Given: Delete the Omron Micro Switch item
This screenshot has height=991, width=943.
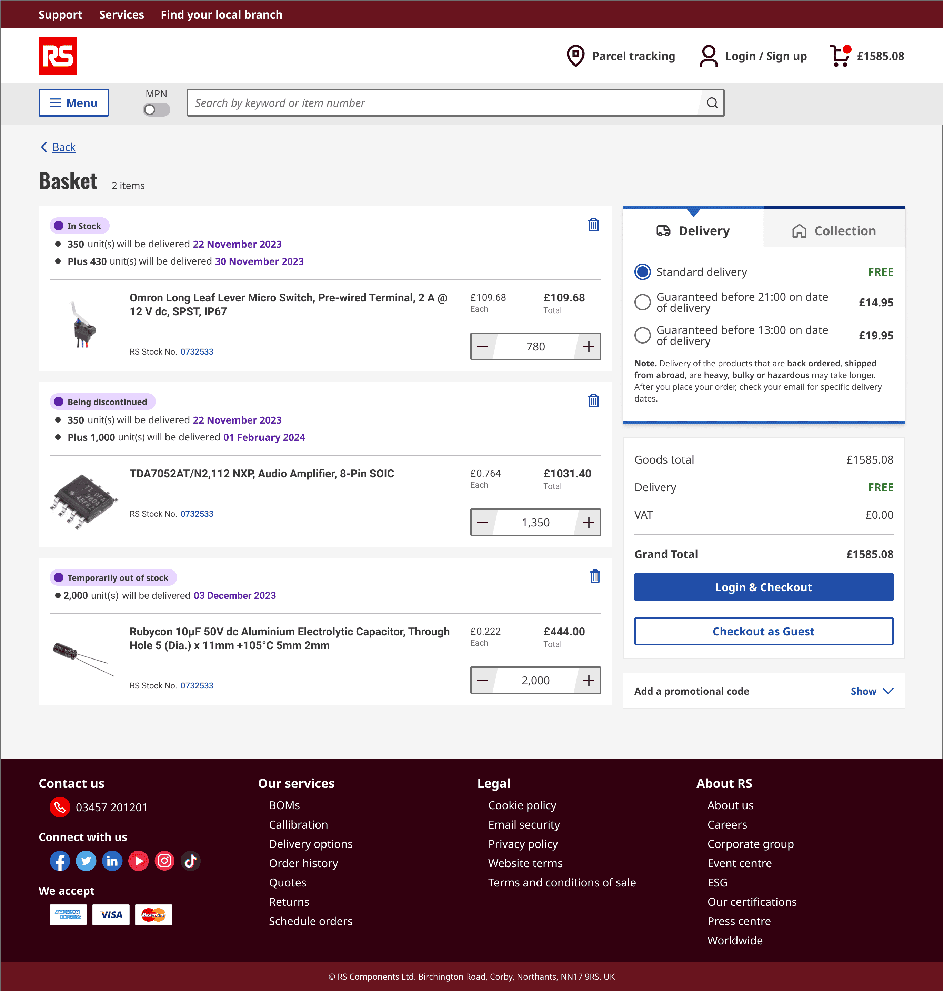Looking at the screenshot, I should [593, 225].
